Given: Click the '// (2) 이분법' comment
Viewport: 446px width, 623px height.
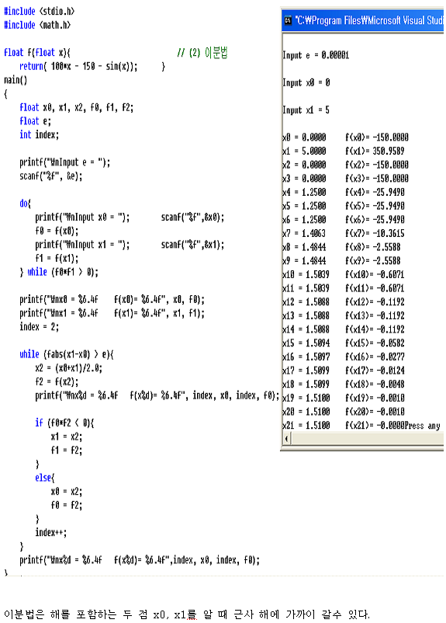Looking at the screenshot, I should click(x=202, y=53).
